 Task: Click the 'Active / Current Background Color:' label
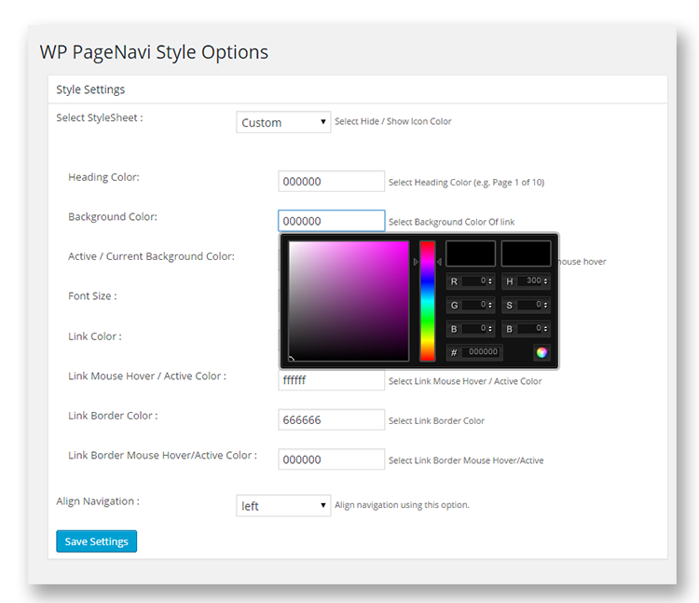pyautogui.click(x=151, y=256)
